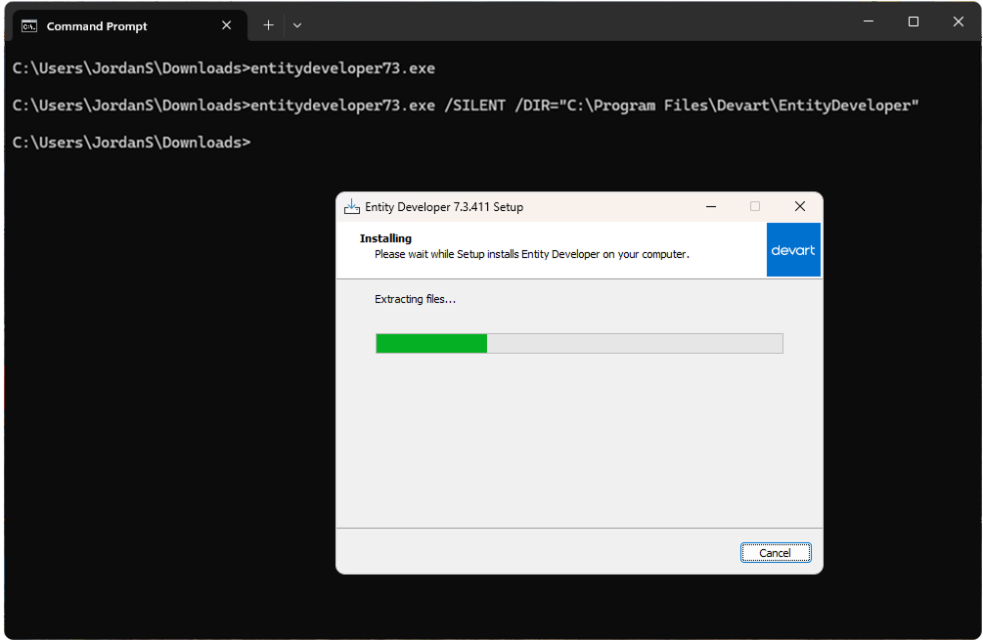Close the Command Prompt tab
The image size is (983, 640).
tap(226, 24)
